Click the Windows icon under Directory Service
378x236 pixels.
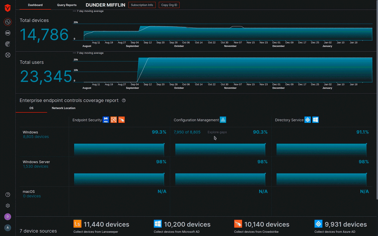pyautogui.click(x=315, y=120)
